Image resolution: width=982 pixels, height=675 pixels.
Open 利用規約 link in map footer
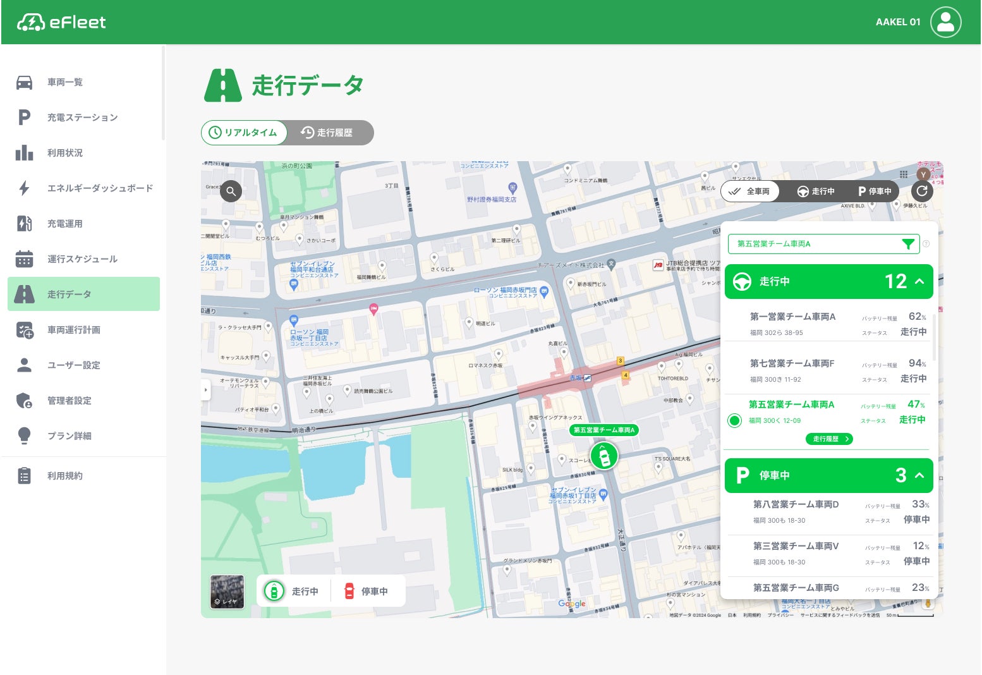tap(752, 615)
